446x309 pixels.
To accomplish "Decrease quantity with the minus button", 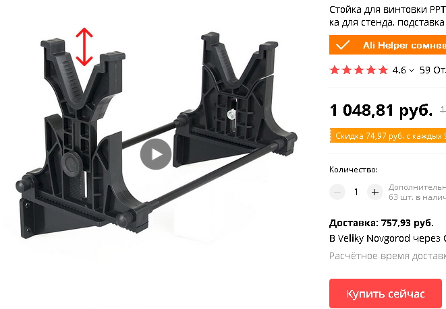I will pos(337,192).
